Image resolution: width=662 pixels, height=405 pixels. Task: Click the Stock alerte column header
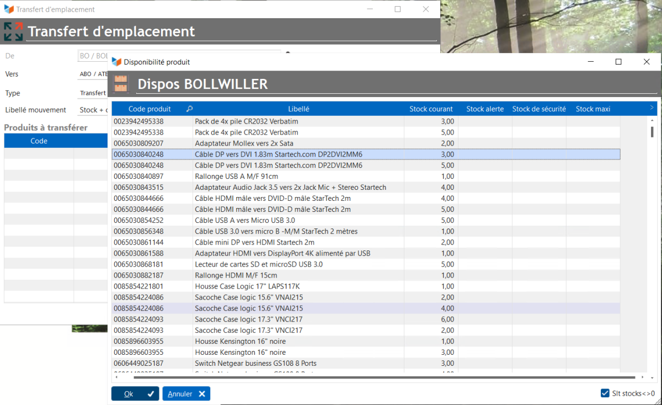coord(485,109)
